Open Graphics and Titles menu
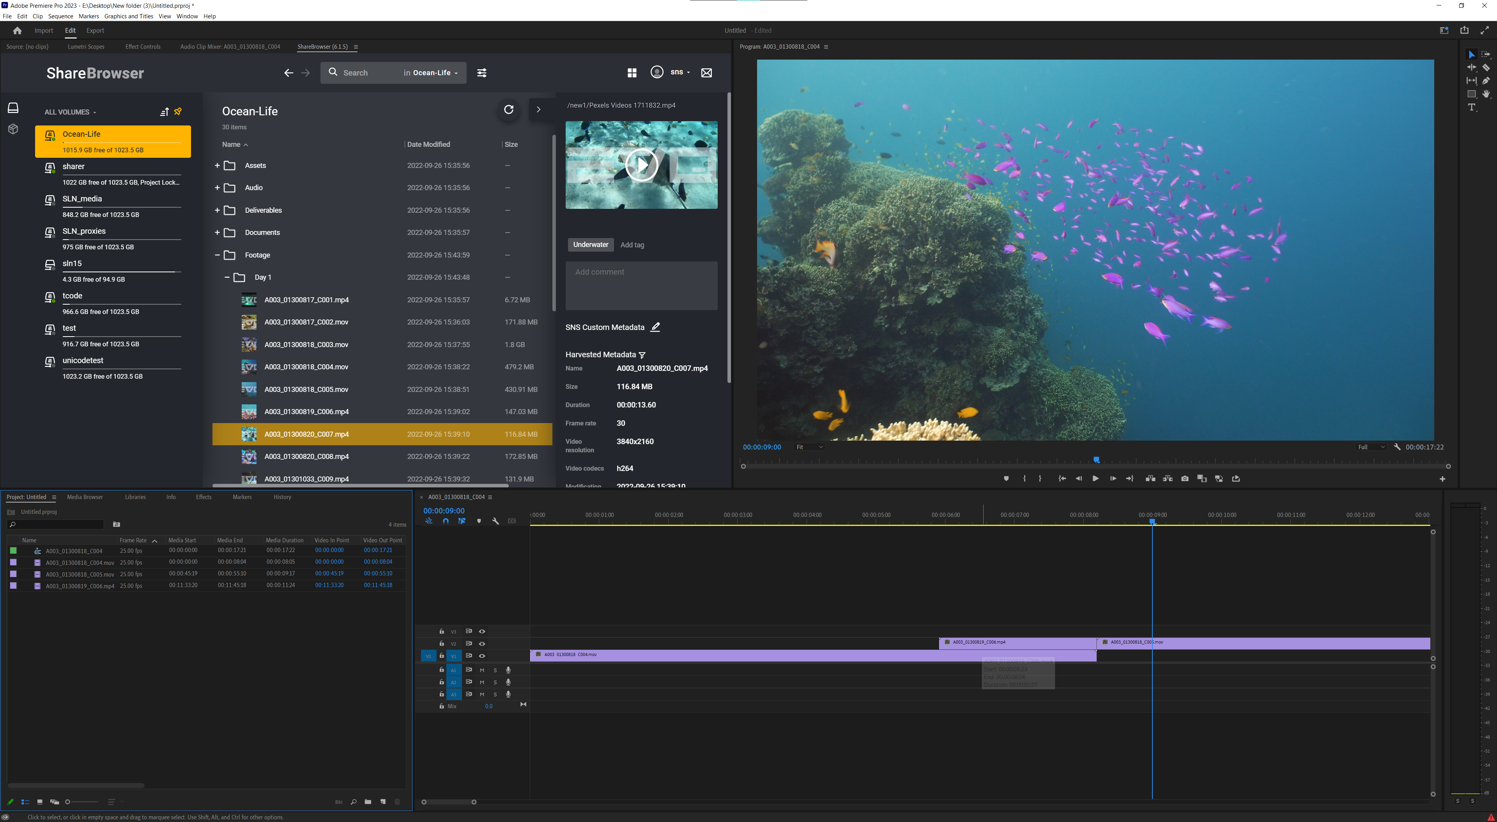The width and height of the screenshot is (1497, 822). [128, 16]
